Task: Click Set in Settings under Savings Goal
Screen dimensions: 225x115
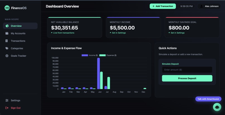Action: (x=178, y=33)
